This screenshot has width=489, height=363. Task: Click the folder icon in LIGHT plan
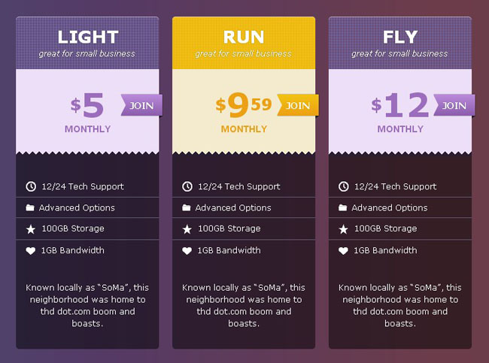(x=30, y=207)
